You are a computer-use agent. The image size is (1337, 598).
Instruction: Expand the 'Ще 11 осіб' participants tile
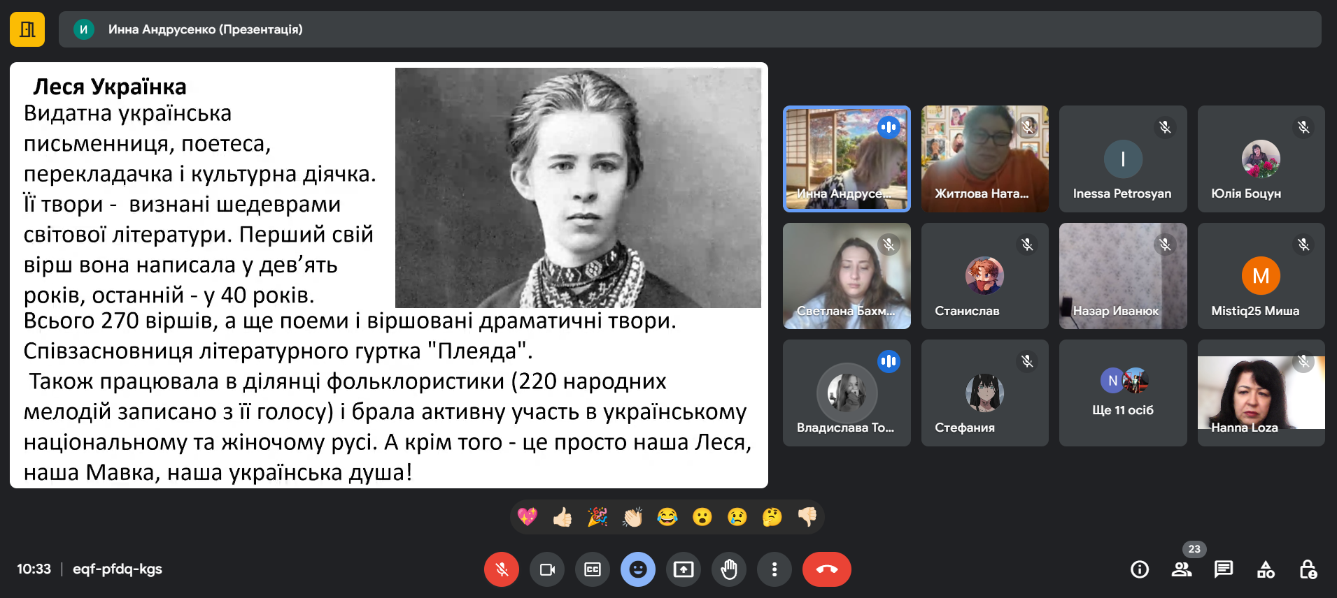(1123, 393)
